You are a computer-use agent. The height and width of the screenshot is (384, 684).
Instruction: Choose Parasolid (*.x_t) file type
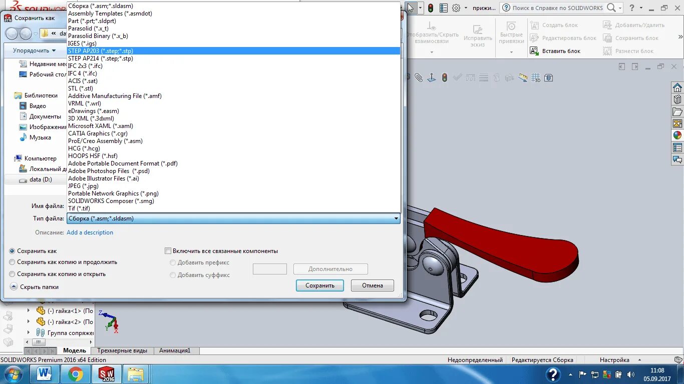coord(233,28)
